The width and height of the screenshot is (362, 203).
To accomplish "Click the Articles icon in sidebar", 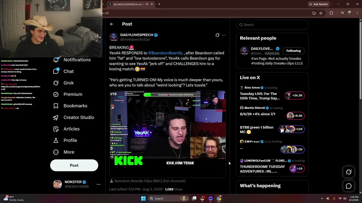I will click(x=56, y=129).
